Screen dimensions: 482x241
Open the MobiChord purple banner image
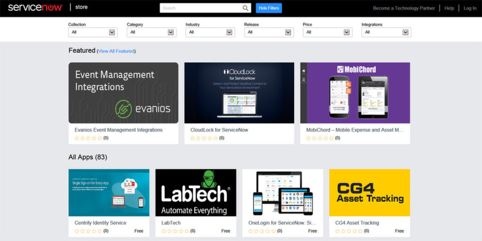click(355, 93)
